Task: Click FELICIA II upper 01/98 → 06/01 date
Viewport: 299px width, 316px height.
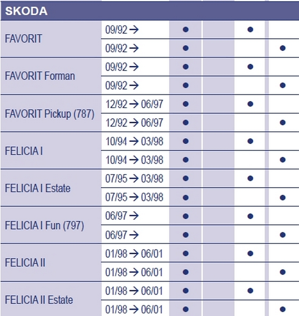Action: [x=134, y=253]
